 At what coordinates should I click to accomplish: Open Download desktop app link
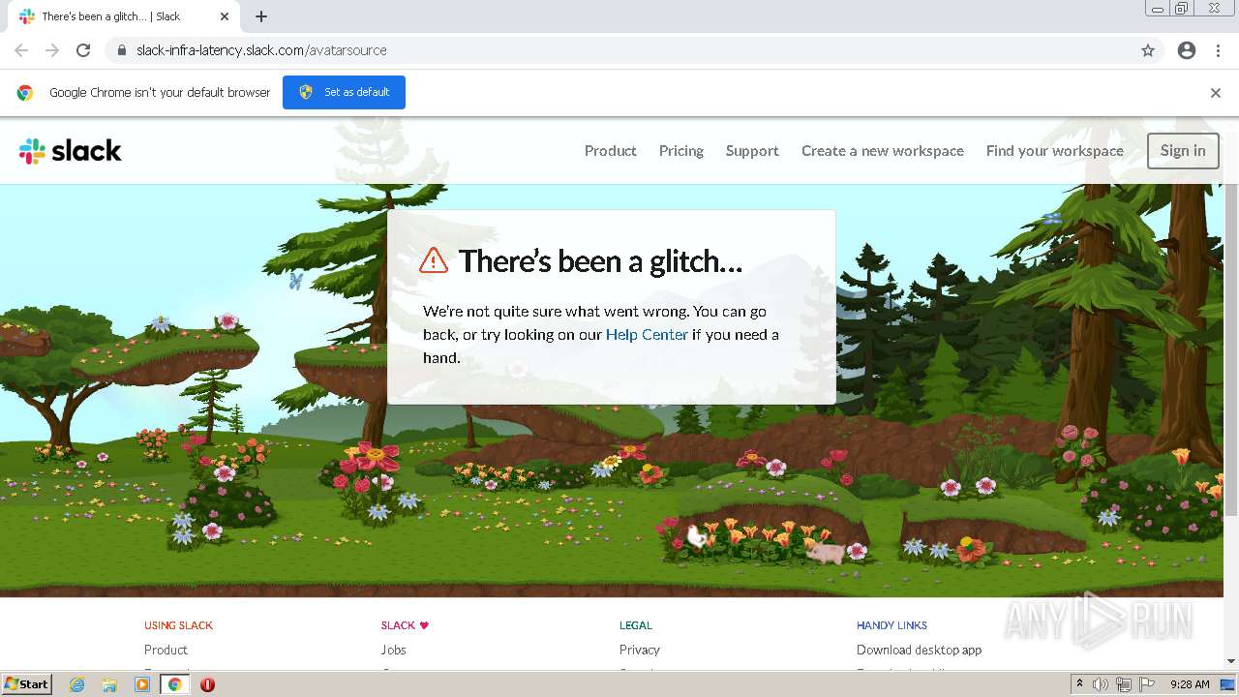[x=919, y=650]
